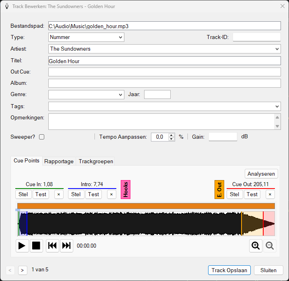The width and height of the screenshot is (289, 281).
Task: Increase Tempo Aanpassen with up arrow
Action: [171, 135]
